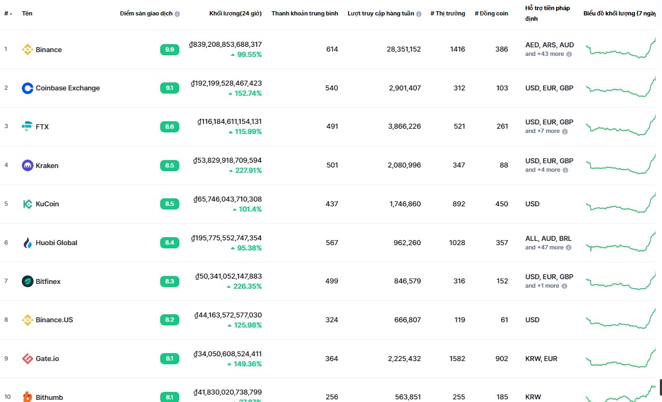Sort by Khối lượng(24 giờ) column header
Viewport: 662px width, 402px height.
click(x=235, y=13)
